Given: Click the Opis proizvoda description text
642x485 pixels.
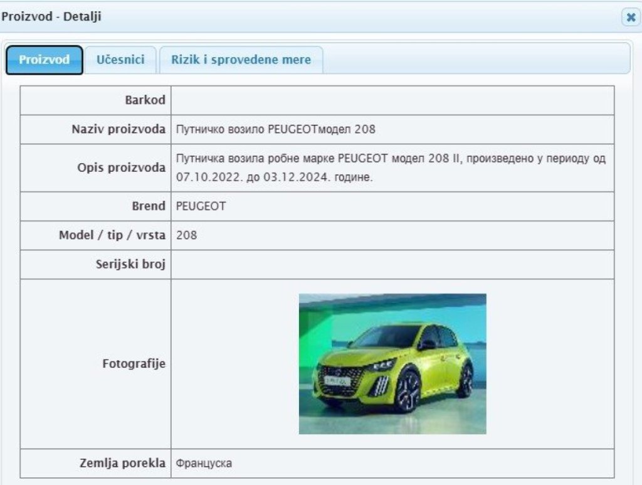Looking at the screenshot, I should point(391,168).
